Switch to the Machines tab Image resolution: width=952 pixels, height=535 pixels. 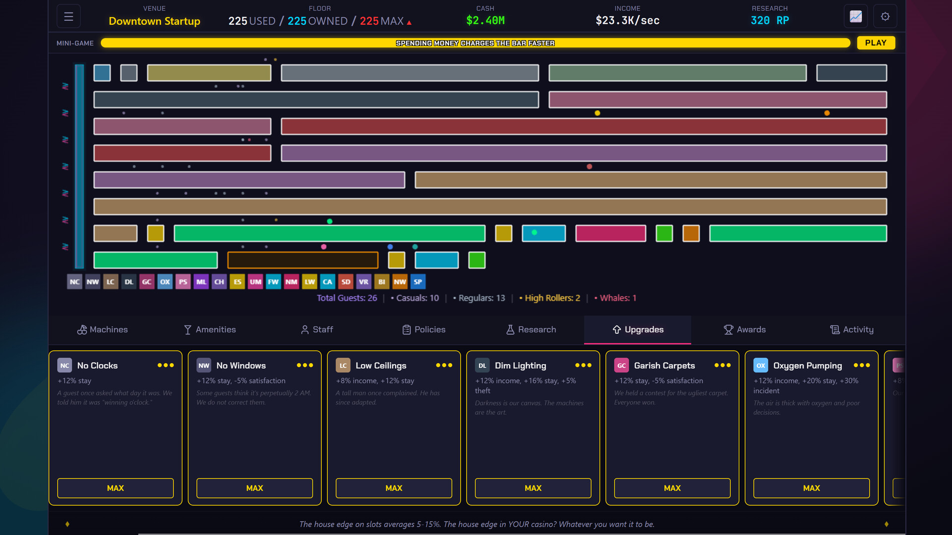pos(103,329)
